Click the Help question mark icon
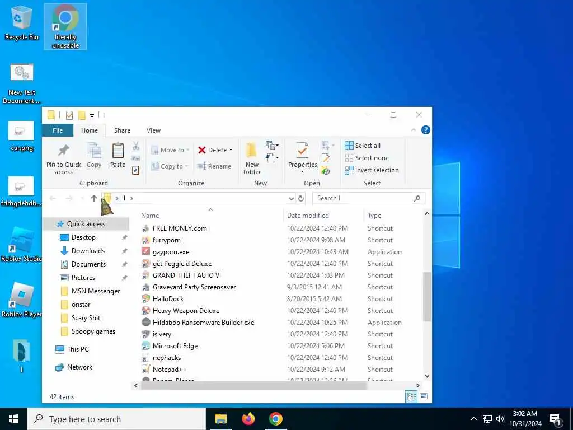Image resolution: width=573 pixels, height=430 pixels. 425,130
